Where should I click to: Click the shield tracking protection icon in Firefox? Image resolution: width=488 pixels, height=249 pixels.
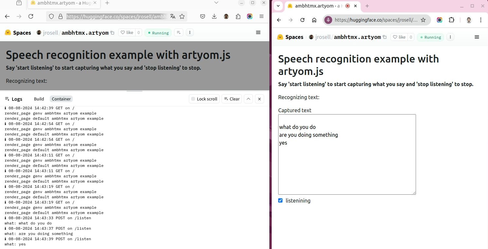51,16
